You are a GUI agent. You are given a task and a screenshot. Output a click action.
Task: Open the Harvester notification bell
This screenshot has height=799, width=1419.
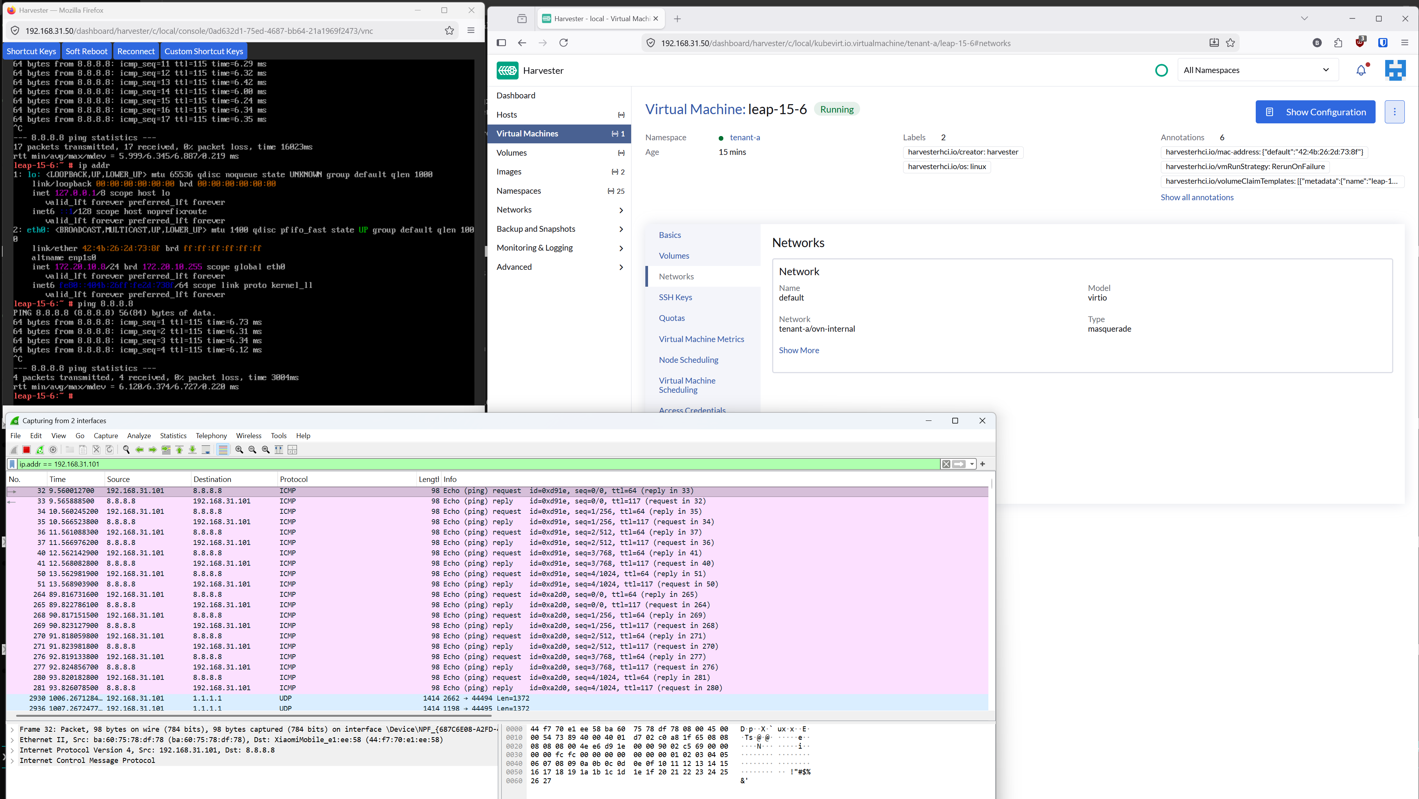pos(1361,70)
